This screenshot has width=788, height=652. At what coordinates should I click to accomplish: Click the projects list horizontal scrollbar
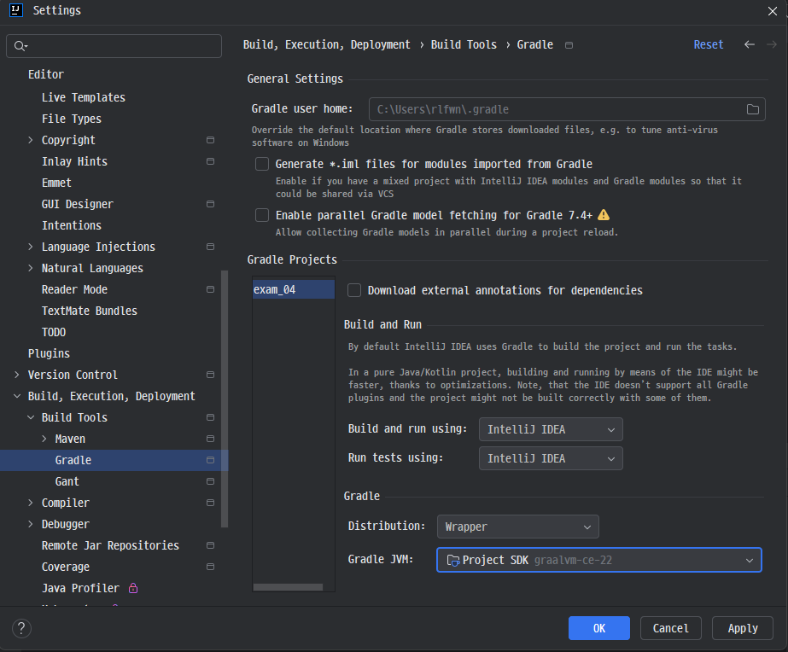pyautogui.click(x=288, y=587)
